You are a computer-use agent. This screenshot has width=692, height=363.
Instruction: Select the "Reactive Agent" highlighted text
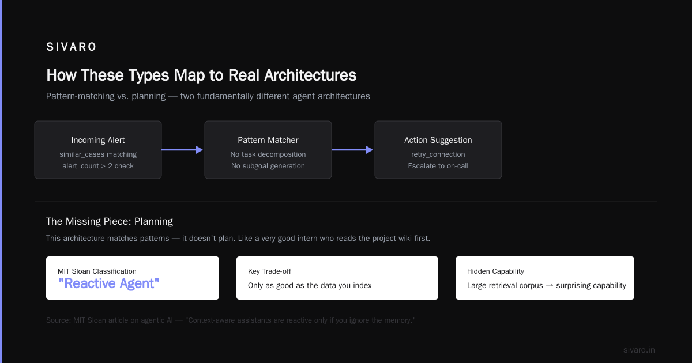(108, 283)
